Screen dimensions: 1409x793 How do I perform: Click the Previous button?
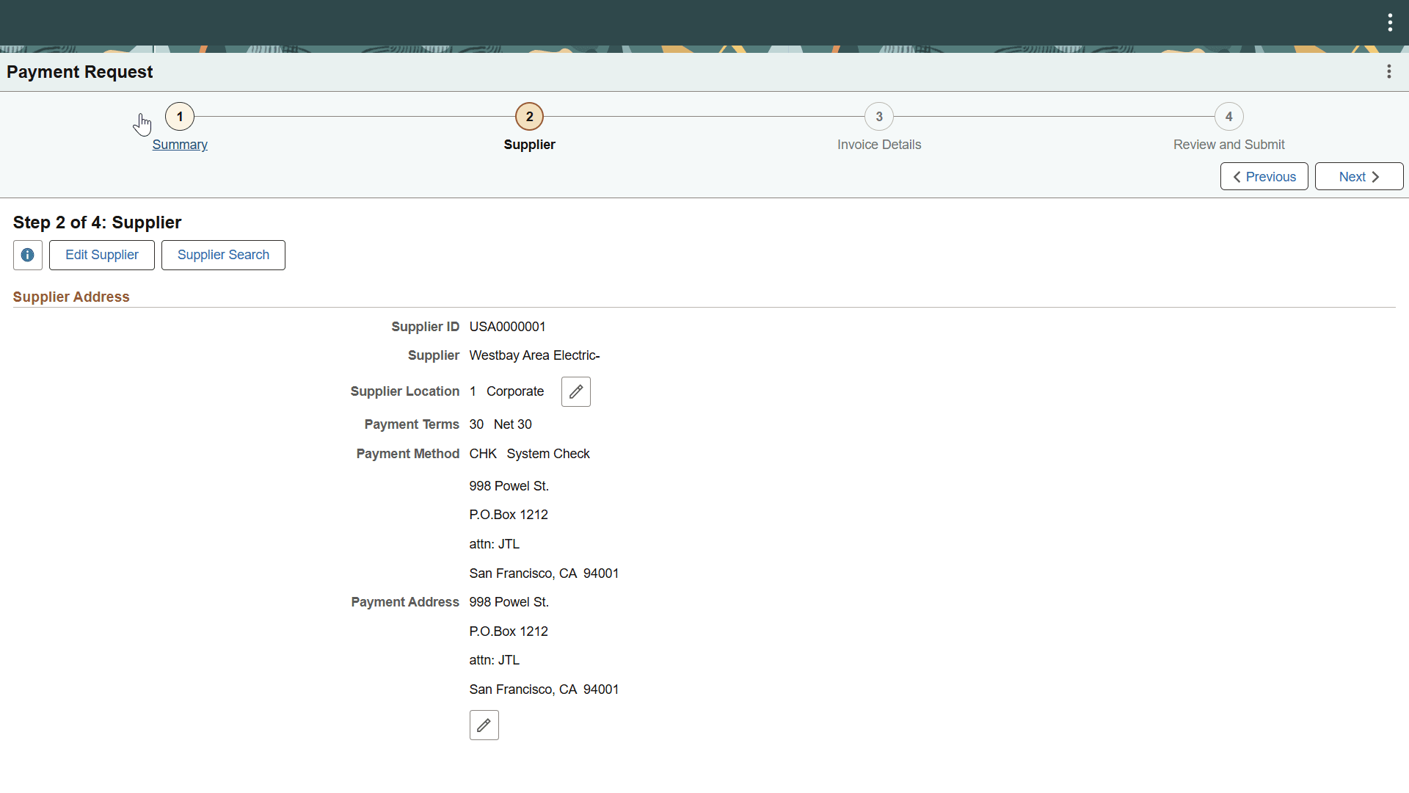(x=1264, y=176)
